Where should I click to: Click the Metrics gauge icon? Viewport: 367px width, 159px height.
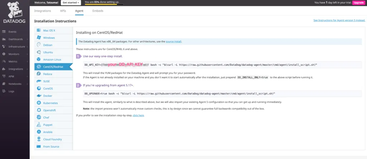pyautogui.click(x=4, y=62)
